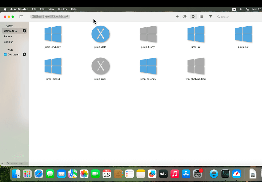Viewport: 262px width, 182px height.
Task: Select Recent in the sidebar
Action: click(8, 36)
